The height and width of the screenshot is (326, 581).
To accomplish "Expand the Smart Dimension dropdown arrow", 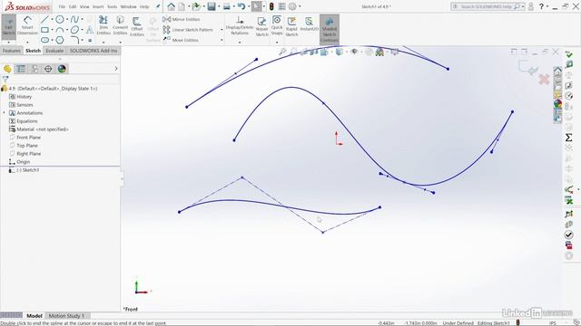I will tap(27, 42).
